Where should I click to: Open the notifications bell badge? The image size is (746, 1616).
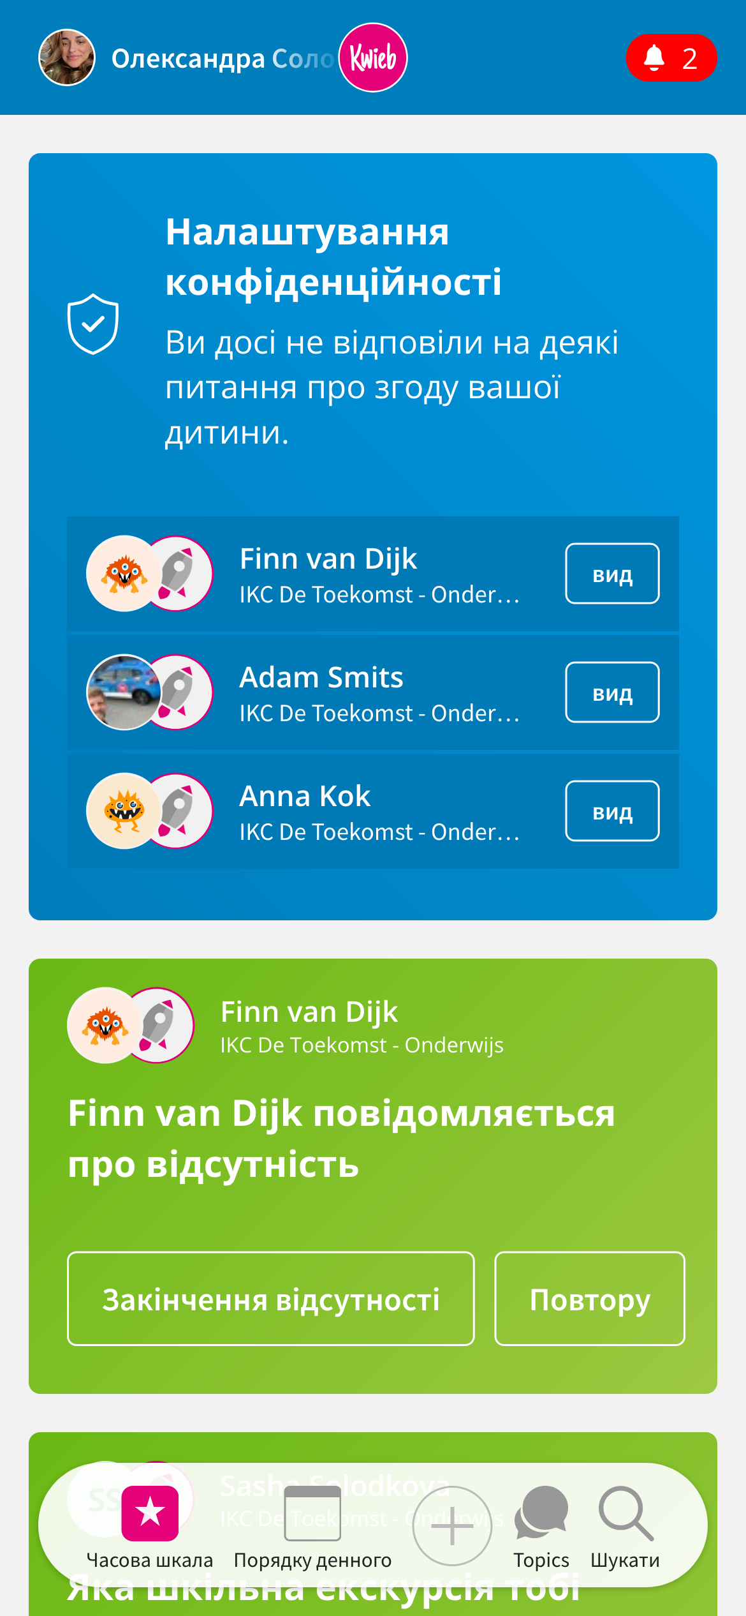[x=671, y=58]
